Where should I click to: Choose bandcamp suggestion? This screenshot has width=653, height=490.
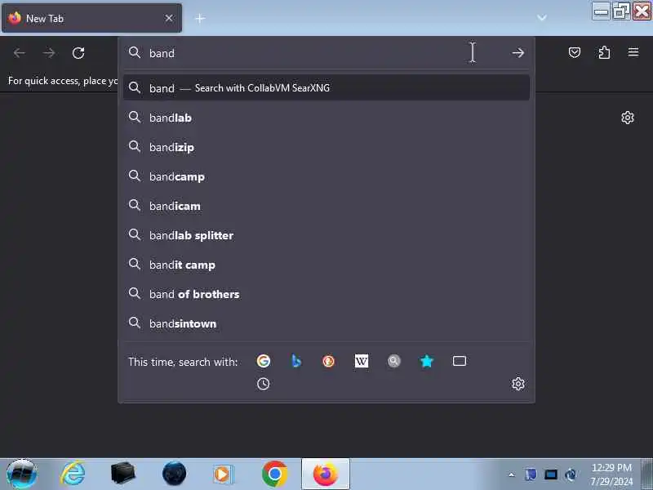tap(326, 176)
